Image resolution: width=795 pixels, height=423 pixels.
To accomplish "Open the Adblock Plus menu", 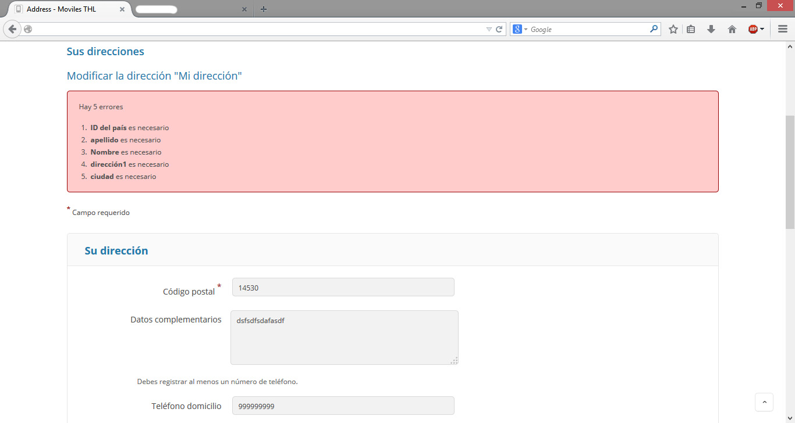I will (756, 29).
